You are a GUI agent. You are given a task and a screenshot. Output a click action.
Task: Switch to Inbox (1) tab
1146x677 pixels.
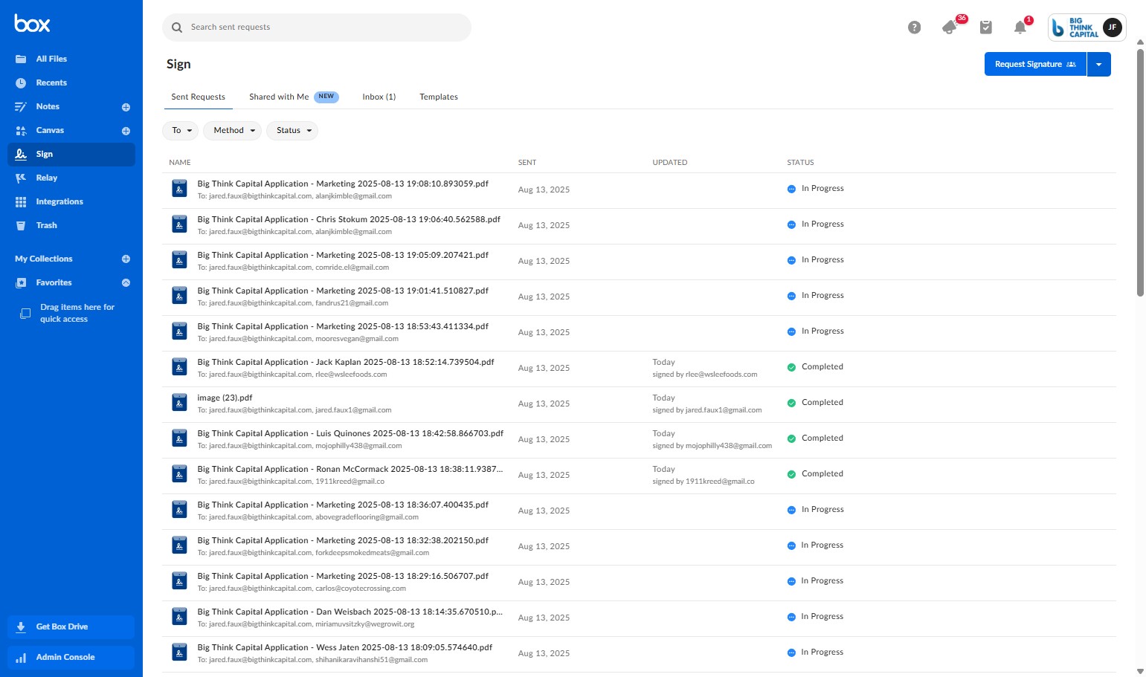coord(379,97)
